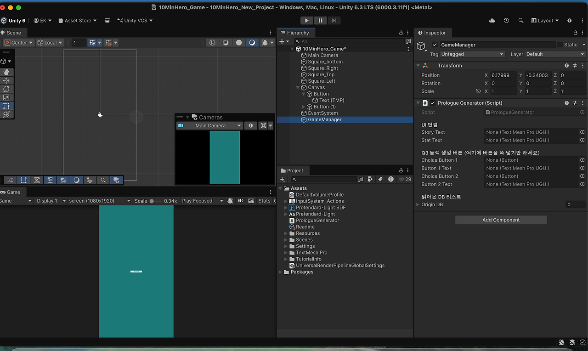Click the search icon in the top toolbar
Screen dimensions: 588x351
tap(520, 20)
